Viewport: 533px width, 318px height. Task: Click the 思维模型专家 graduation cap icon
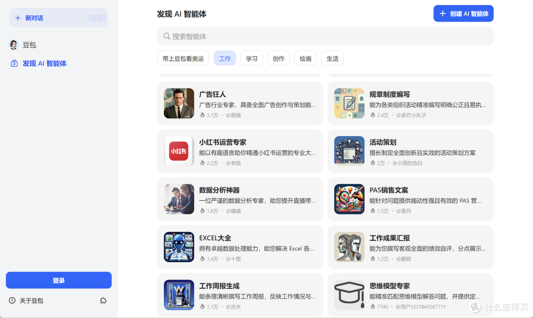pos(349,295)
